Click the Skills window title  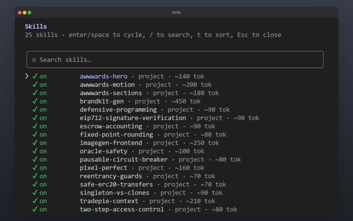(176, 12)
